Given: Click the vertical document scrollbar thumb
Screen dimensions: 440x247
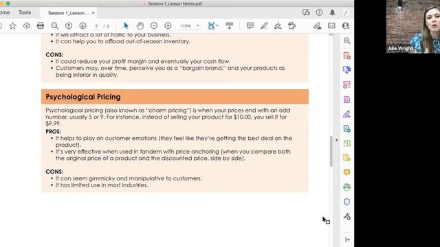Looking at the screenshot, I should tap(331, 151).
